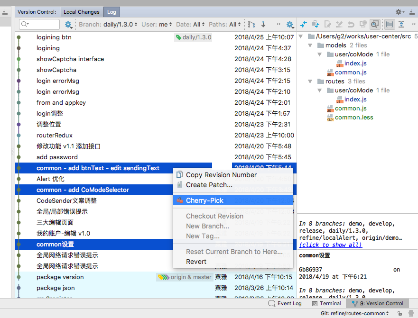This screenshot has height=318, width=418.
Task: Click the blue gear beside the search field
Action: point(68,25)
